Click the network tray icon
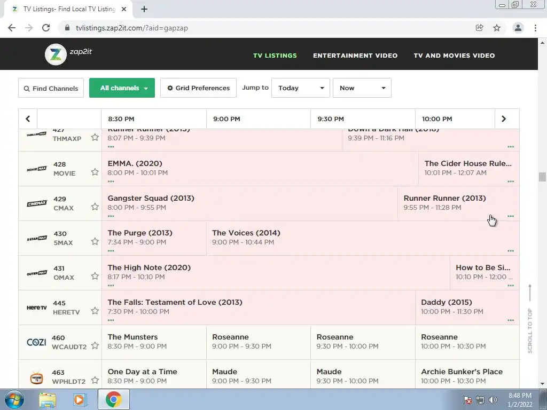Viewport: 547px width, 410px height. 480,400
